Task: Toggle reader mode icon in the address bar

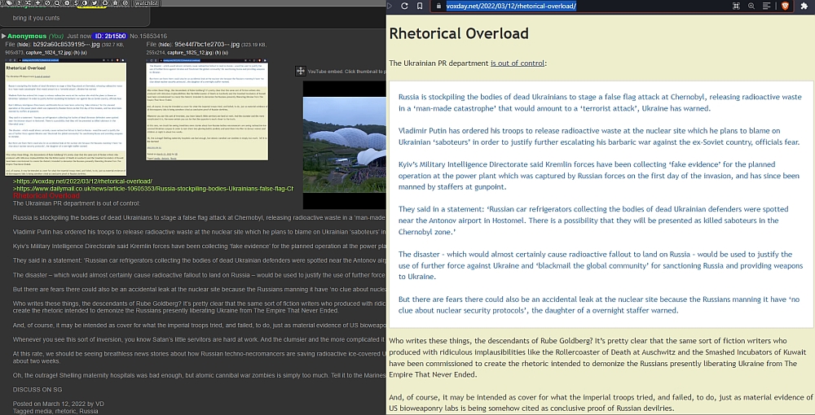Action: click(x=766, y=6)
